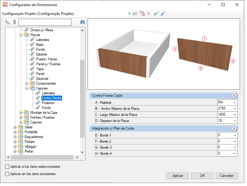Select Panel p/ Puertas item
The image size is (247, 186).
pyautogui.click(x=48, y=64)
